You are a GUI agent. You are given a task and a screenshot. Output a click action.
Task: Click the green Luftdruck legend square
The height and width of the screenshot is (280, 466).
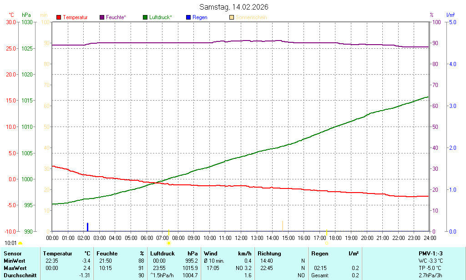145,17
